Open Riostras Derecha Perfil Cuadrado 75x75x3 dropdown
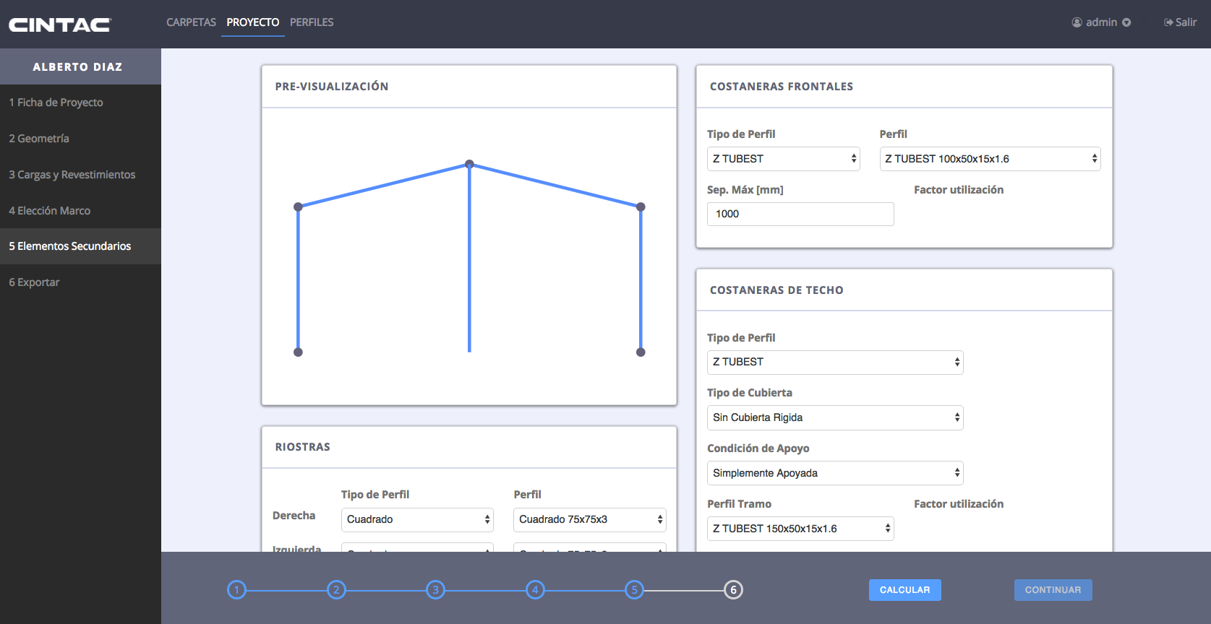 click(590, 520)
